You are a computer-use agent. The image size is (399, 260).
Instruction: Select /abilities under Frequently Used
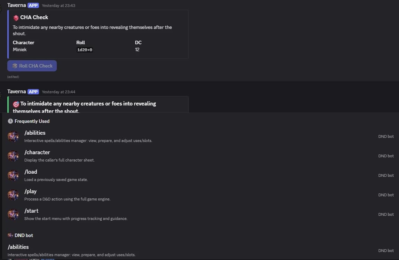[35, 133]
